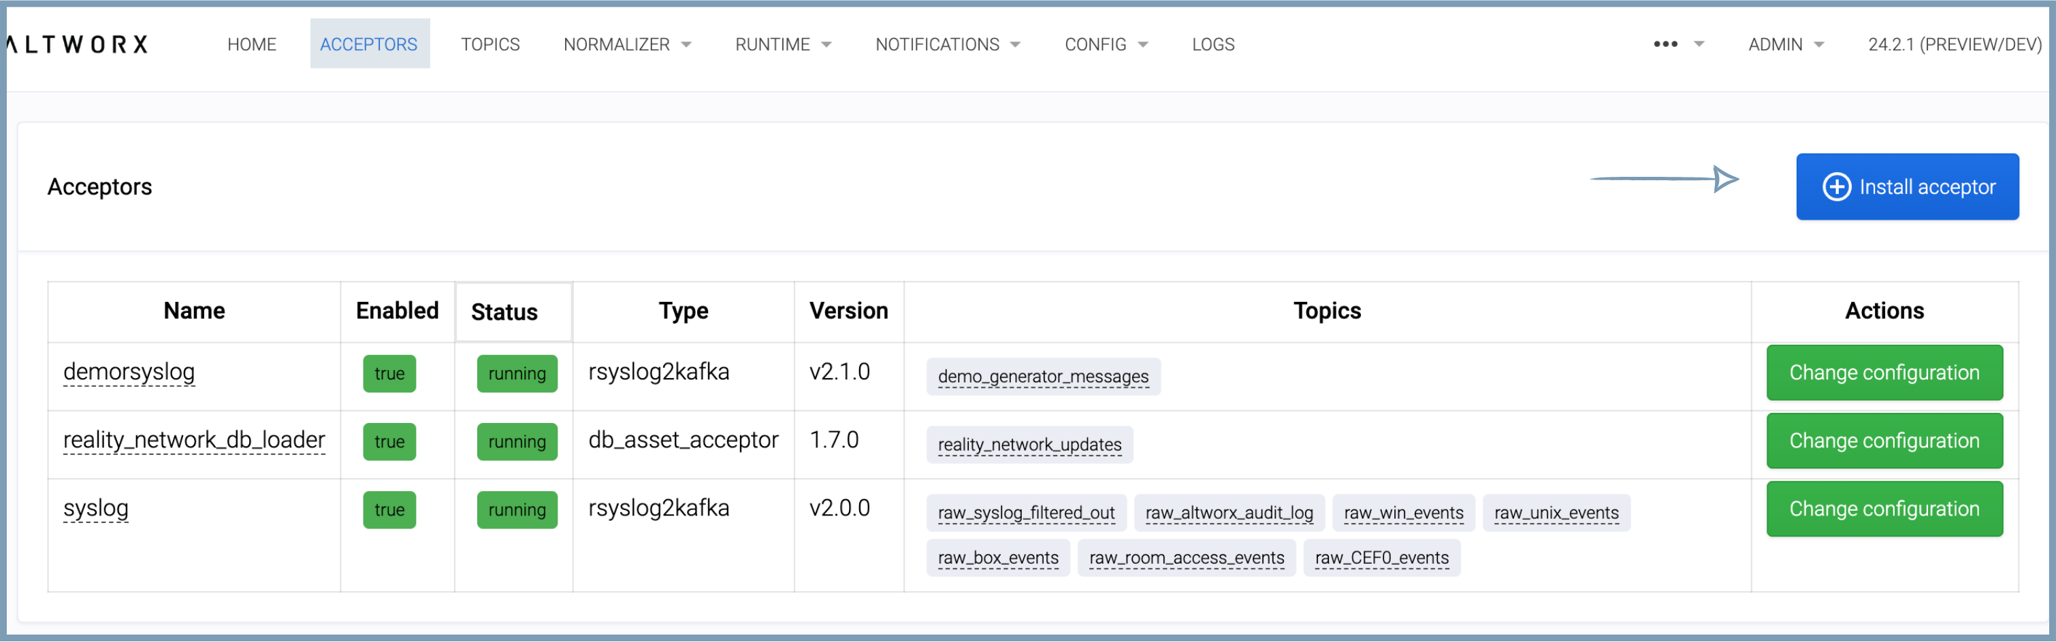
Task: Click the raw_win_events topic tag
Action: 1402,513
